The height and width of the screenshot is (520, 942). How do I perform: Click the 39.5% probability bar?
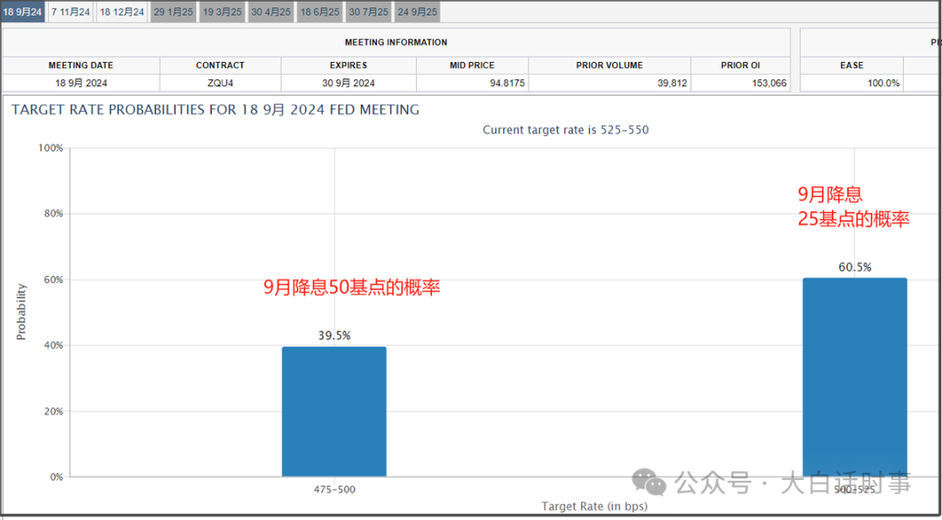(x=334, y=412)
